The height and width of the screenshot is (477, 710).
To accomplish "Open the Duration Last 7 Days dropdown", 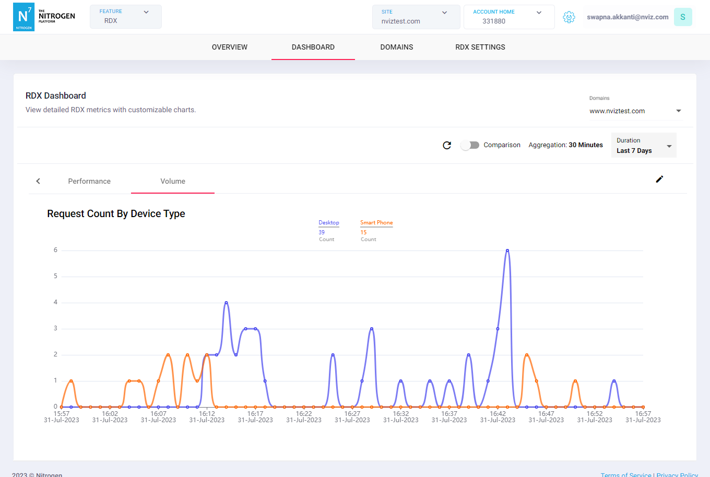I will pos(643,146).
